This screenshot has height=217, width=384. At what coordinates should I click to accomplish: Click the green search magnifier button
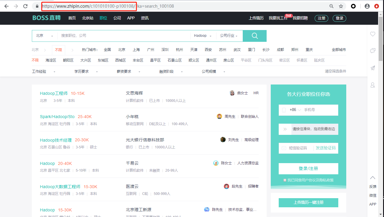point(254,36)
